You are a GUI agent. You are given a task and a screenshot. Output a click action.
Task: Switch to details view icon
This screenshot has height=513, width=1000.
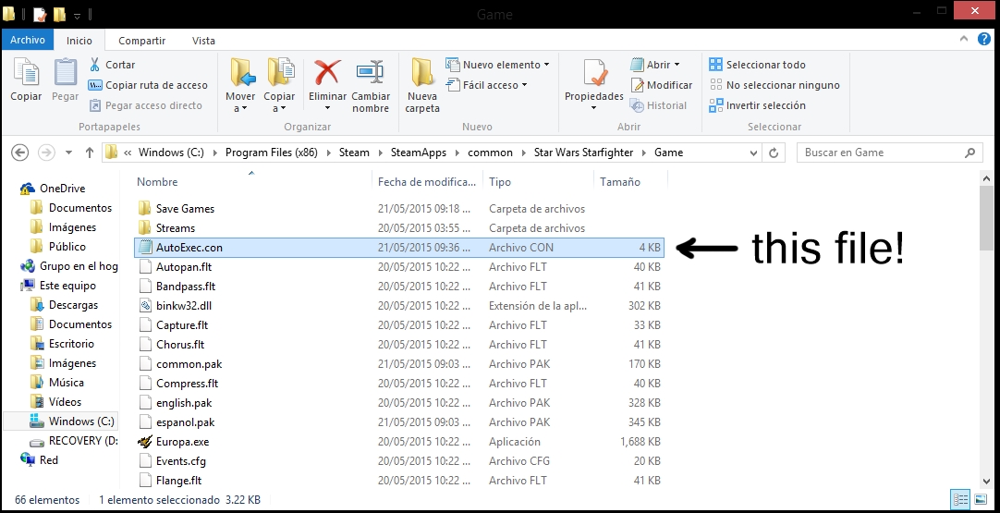coord(960,500)
